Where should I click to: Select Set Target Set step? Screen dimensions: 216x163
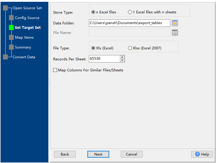[28, 28]
